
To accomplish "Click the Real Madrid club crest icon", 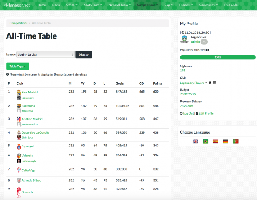I will point(19,93).
